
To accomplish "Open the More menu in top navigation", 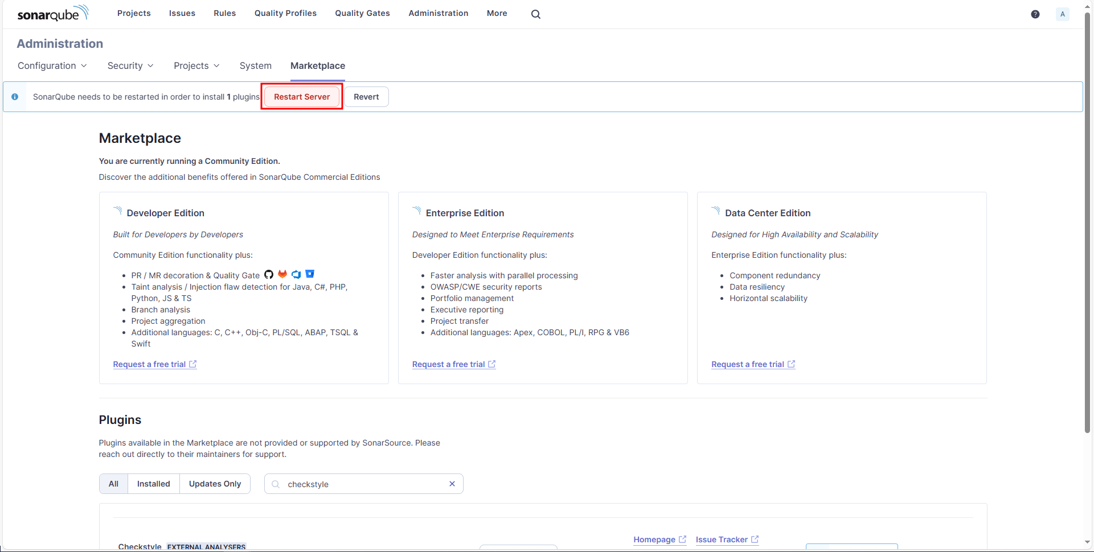I will point(497,13).
